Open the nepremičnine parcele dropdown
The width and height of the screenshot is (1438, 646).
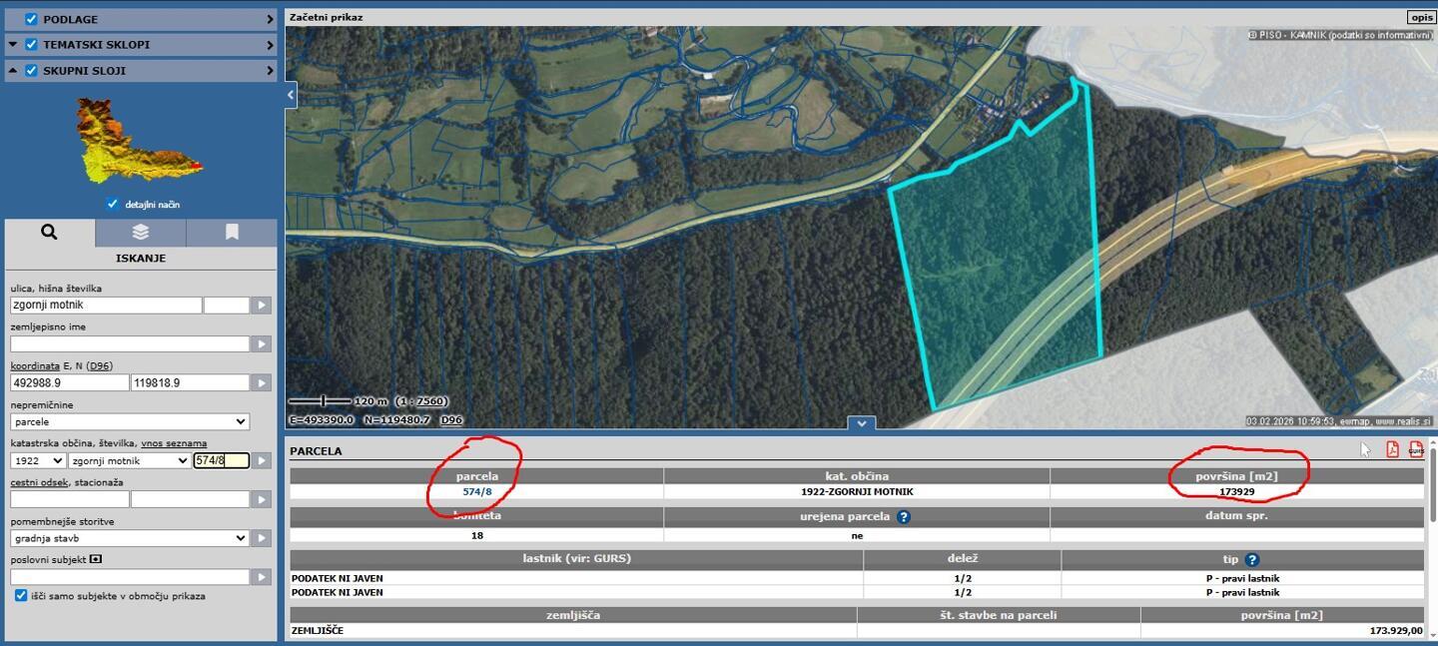130,422
